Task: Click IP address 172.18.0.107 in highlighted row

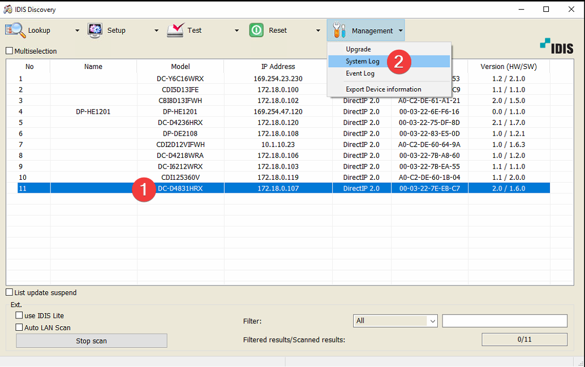Action: pyautogui.click(x=278, y=188)
